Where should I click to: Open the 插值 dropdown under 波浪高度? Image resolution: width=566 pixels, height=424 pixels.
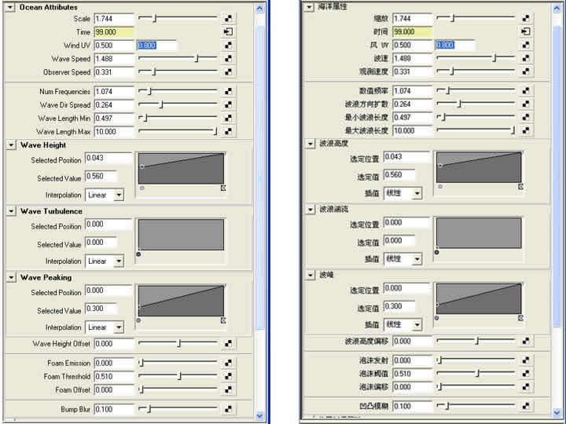tap(417, 193)
